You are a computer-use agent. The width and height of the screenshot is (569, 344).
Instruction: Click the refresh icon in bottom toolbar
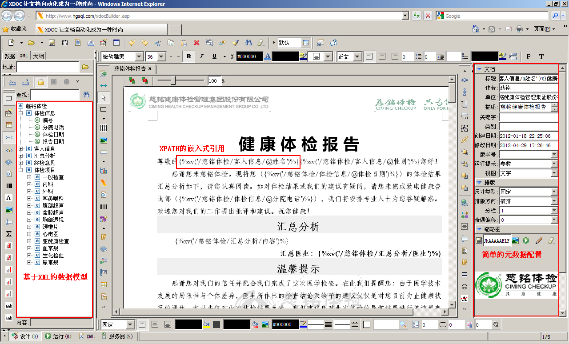[497, 324]
